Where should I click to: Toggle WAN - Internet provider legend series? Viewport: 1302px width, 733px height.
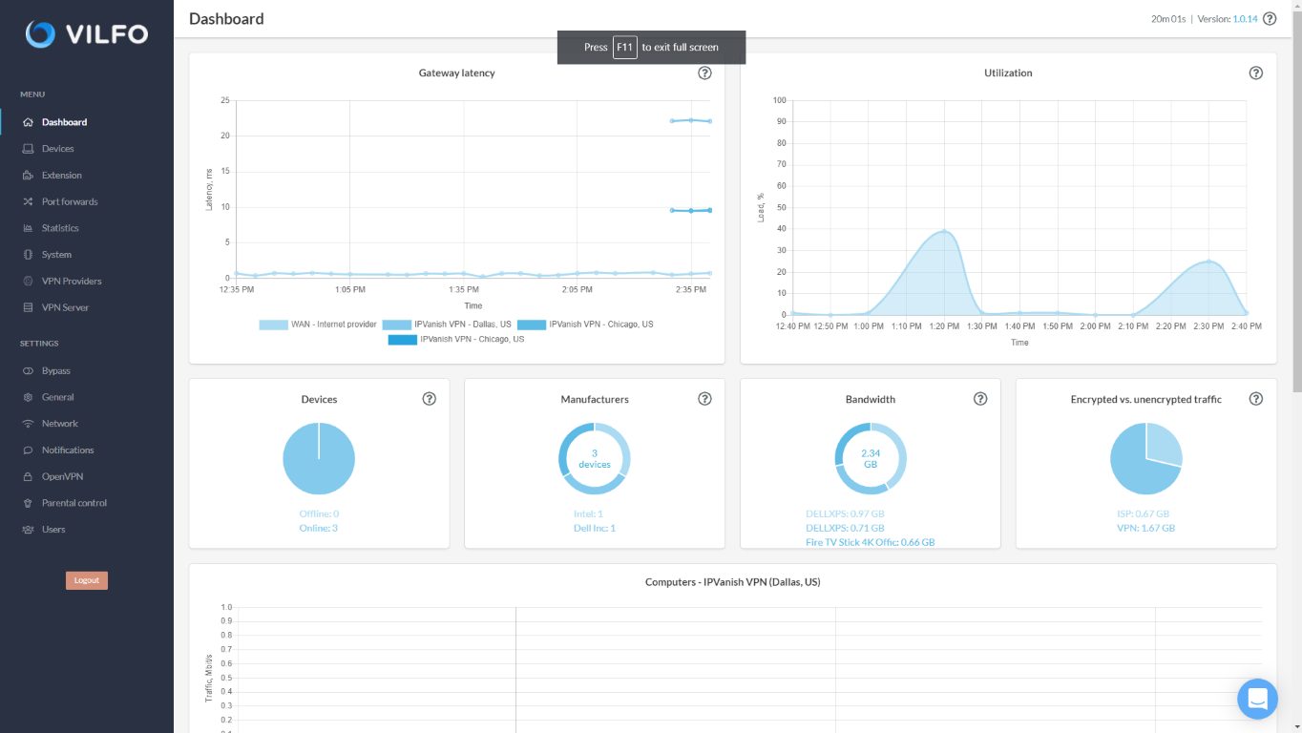point(318,325)
